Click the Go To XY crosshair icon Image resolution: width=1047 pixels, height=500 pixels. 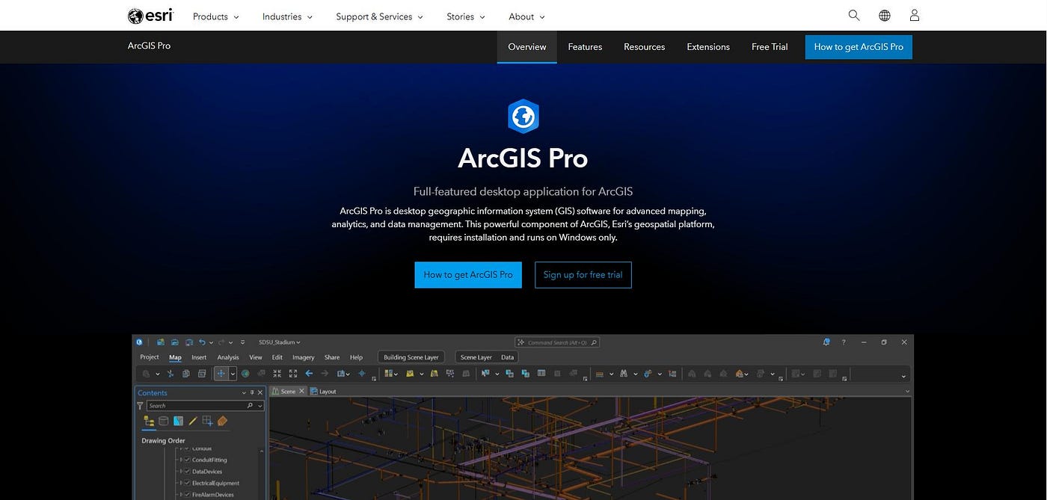[x=362, y=374]
